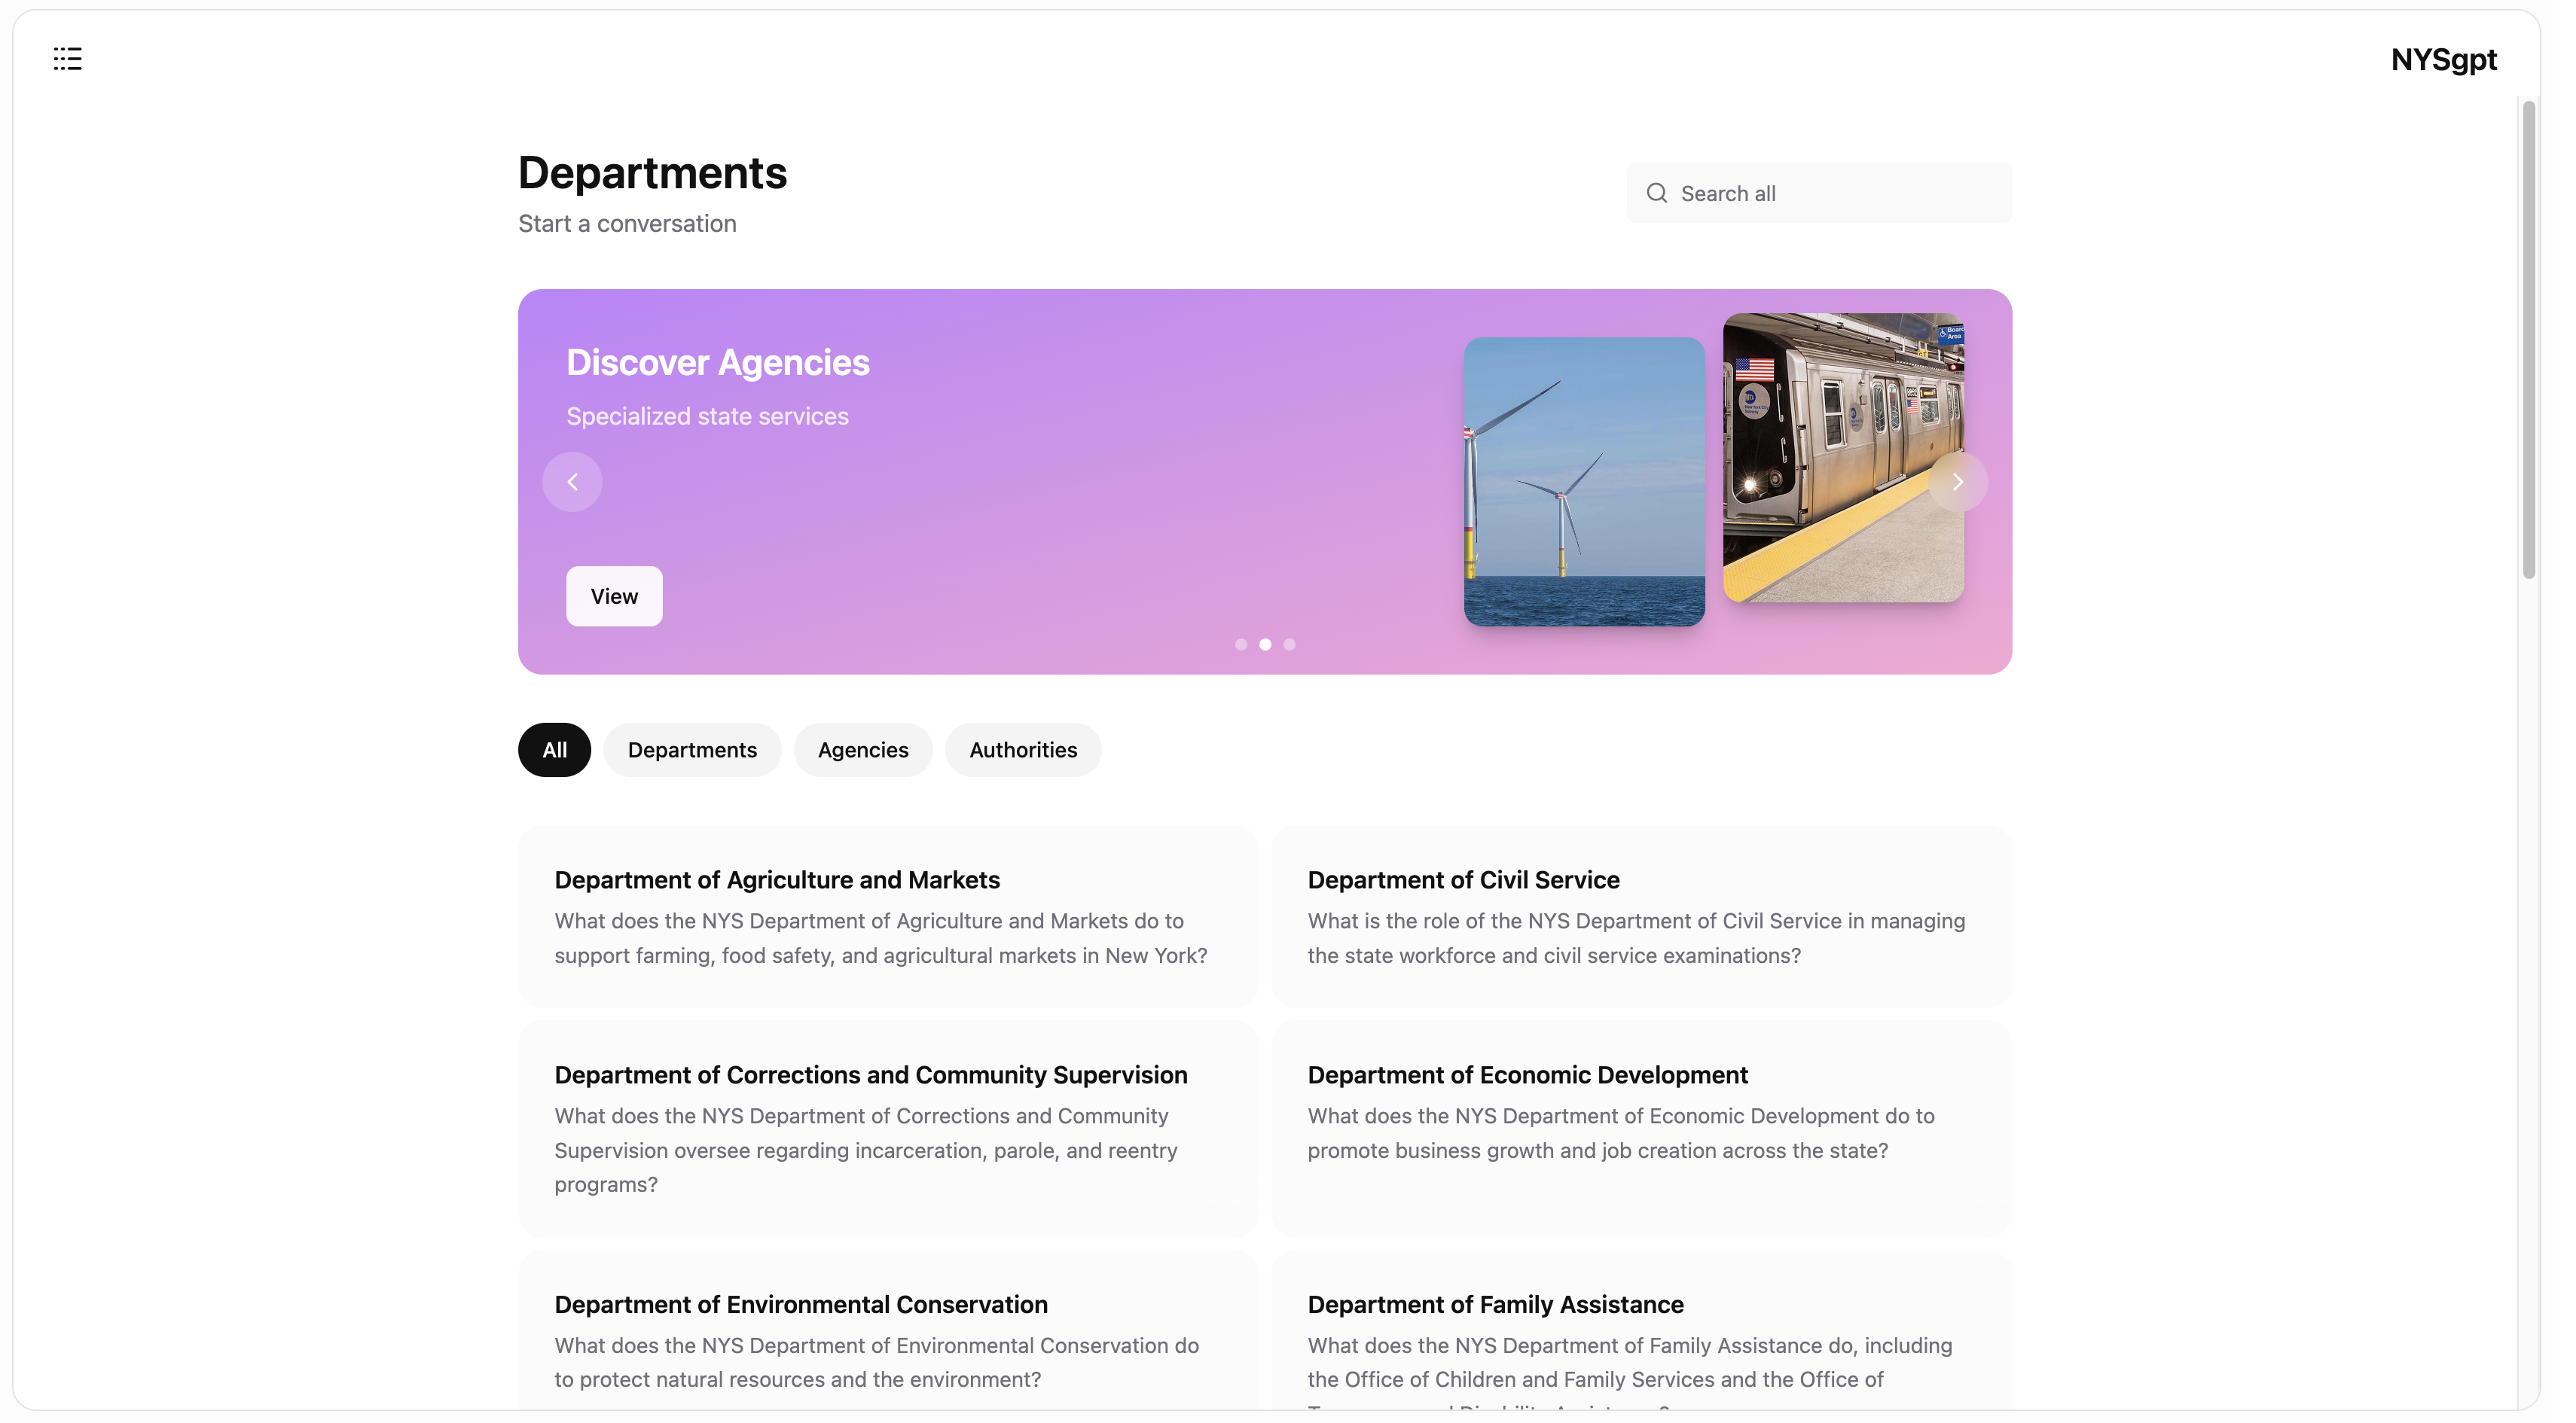
Task: Click the magnifying glass search icon
Action: (x=1656, y=193)
